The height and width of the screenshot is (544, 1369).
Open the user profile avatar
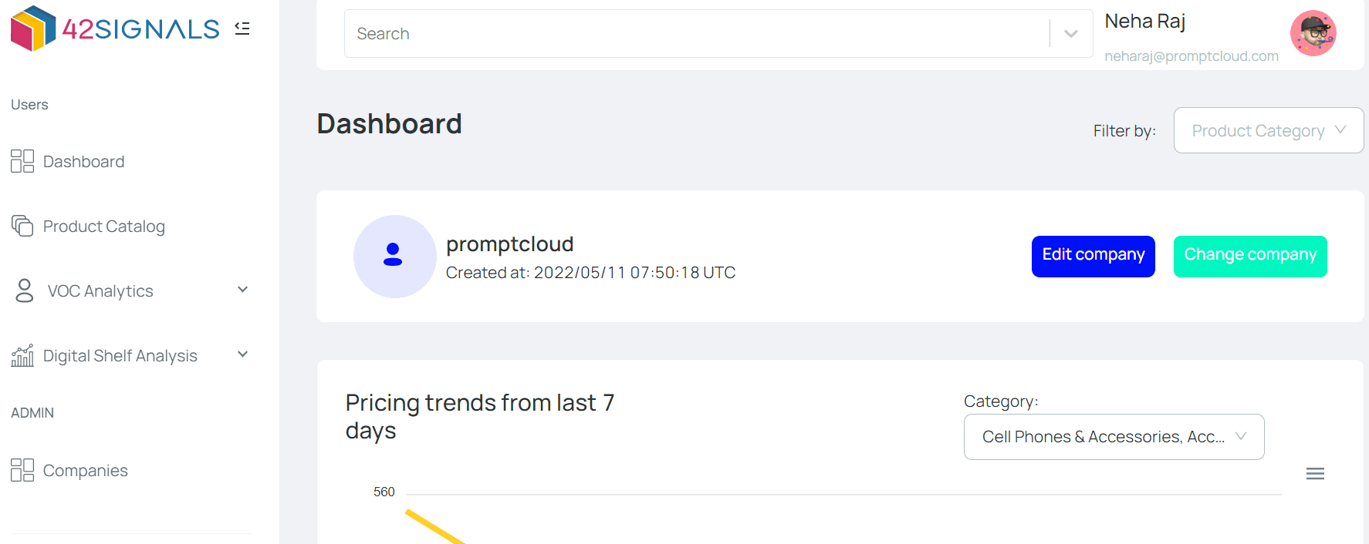[x=1313, y=33]
